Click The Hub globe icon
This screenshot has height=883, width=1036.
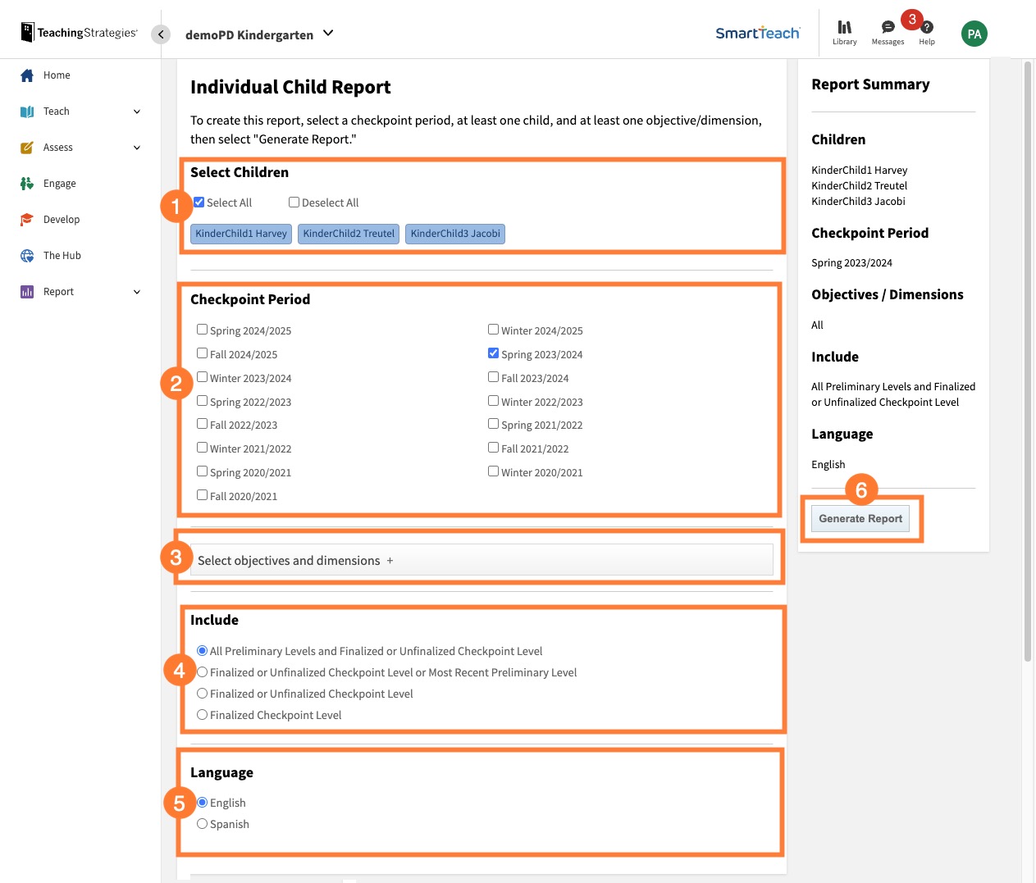[27, 256]
